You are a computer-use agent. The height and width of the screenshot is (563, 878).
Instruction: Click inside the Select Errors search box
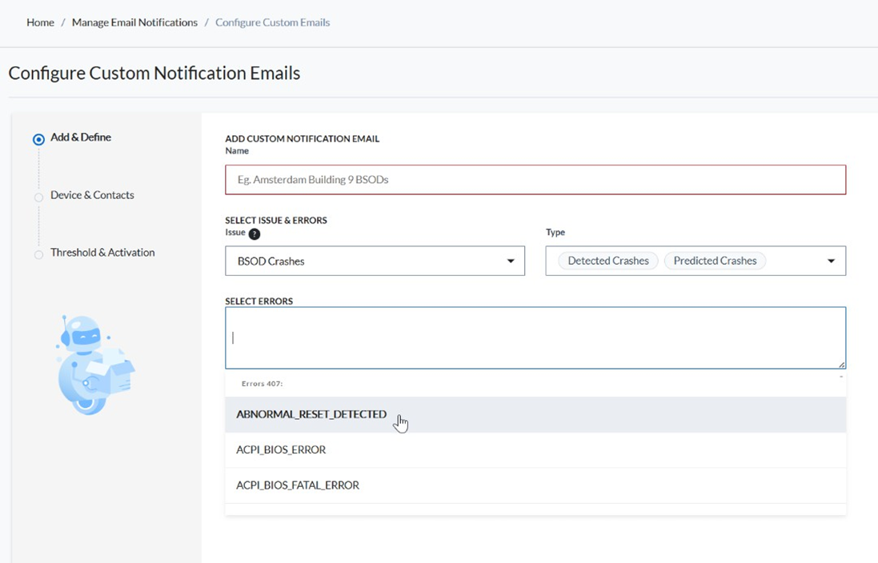click(x=535, y=337)
